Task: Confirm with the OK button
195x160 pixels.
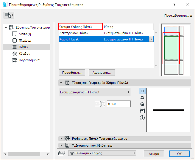Action: (180, 154)
